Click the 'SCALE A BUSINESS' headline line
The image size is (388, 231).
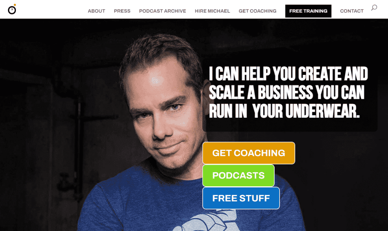[286, 92]
